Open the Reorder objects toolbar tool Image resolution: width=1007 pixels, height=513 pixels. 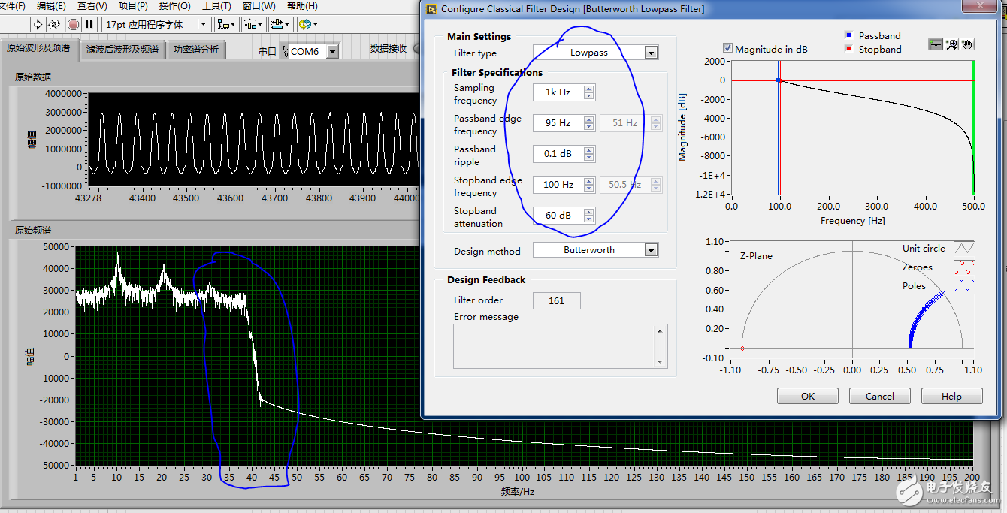[x=310, y=24]
